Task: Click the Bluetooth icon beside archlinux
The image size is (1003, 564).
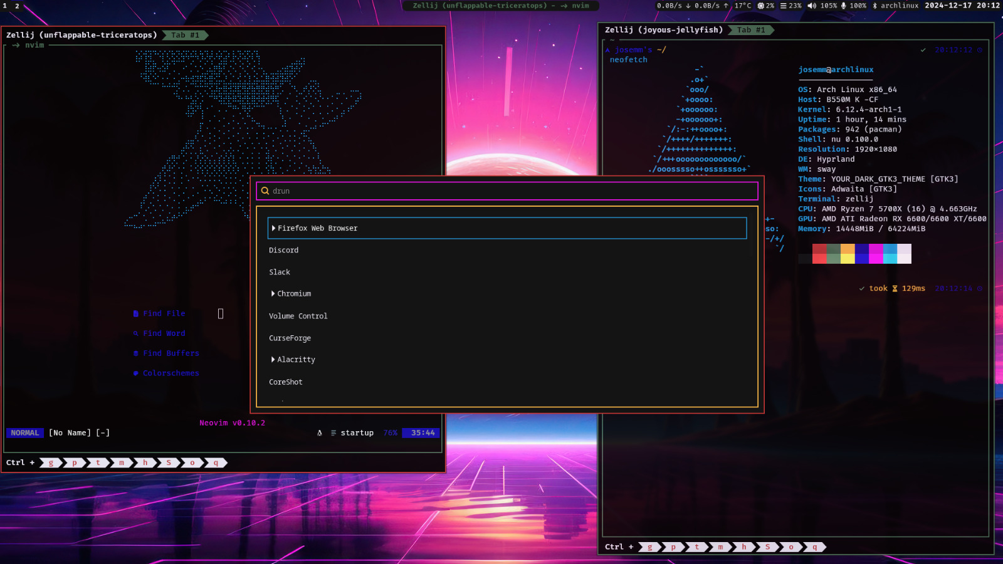Action: click(x=875, y=6)
